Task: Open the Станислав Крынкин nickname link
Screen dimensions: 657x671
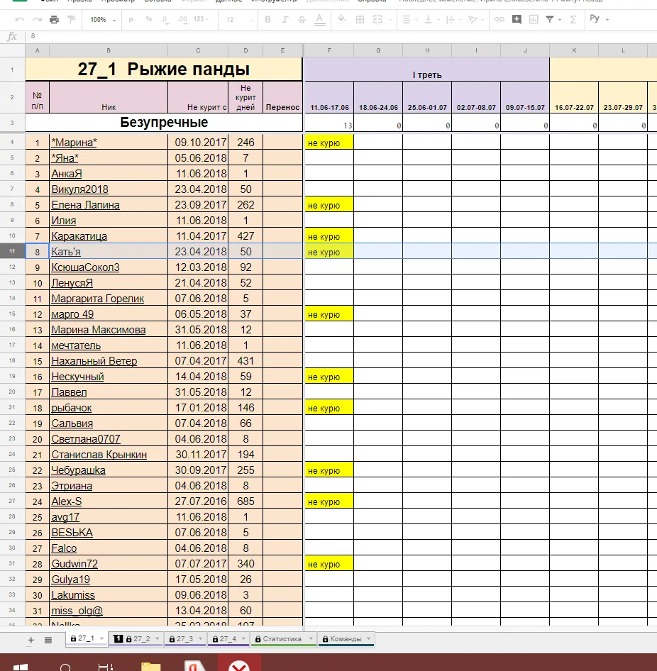Action: click(99, 455)
